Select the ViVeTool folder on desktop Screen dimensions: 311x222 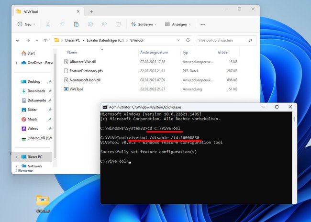pyautogui.click(x=43, y=203)
